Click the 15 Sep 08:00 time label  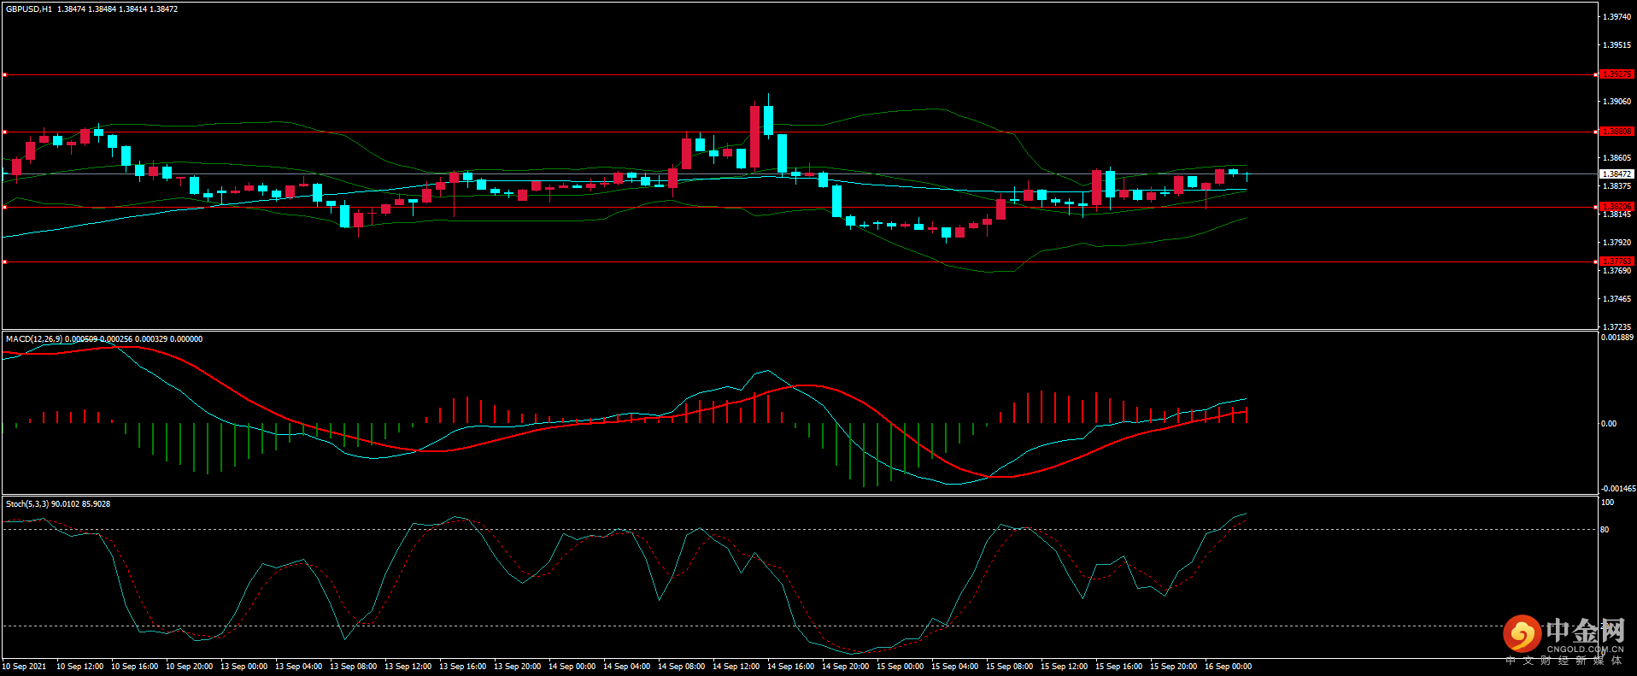click(x=1009, y=667)
